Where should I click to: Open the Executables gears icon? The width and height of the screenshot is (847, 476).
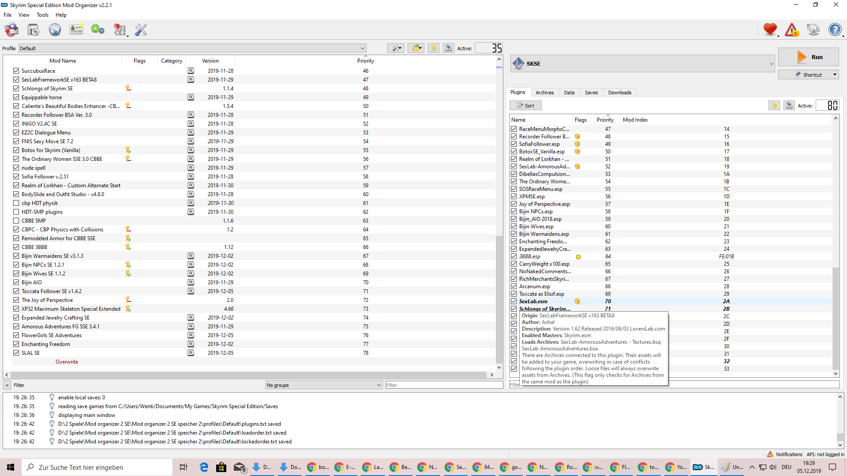[97, 30]
